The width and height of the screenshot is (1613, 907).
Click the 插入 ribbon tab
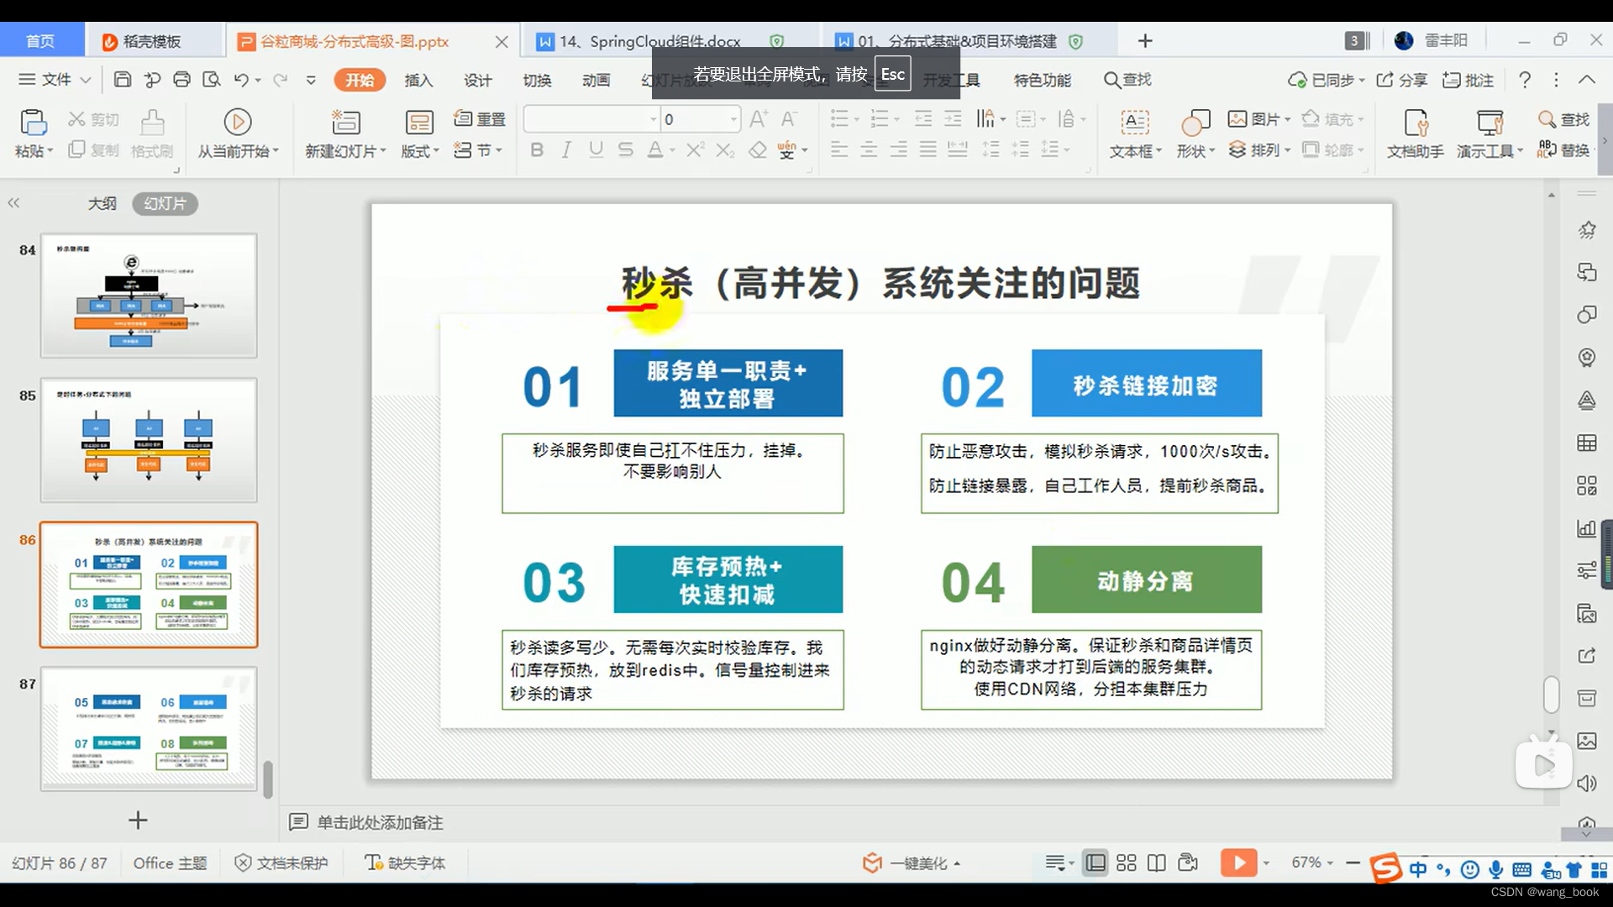pyautogui.click(x=418, y=80)
